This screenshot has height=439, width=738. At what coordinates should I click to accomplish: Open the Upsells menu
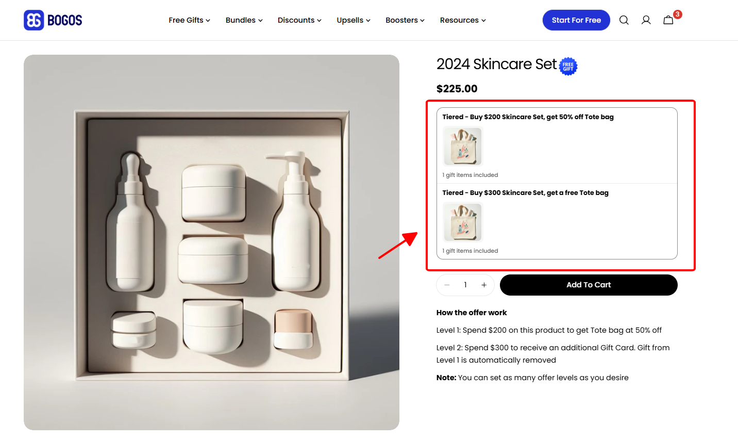point(354,20)
